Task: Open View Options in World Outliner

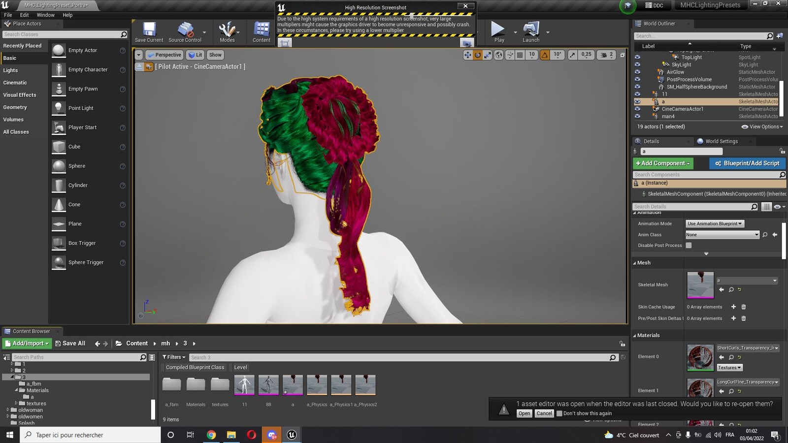Action: [x=762, y=127]
